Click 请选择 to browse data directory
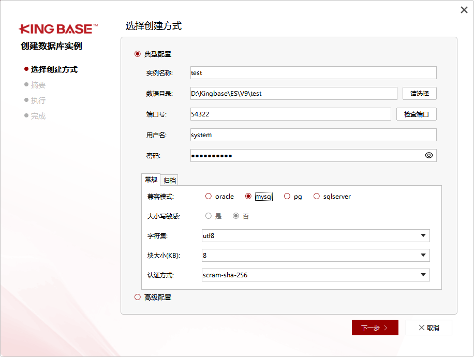Screen dimensions: 474x357 click(420, 94)
